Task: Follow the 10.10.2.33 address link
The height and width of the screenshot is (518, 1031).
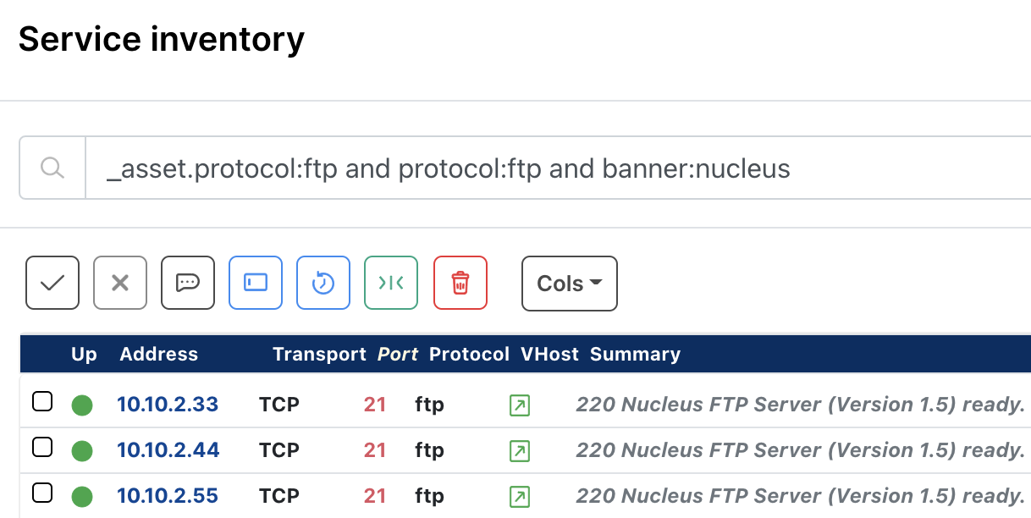Action: [168, 405]
